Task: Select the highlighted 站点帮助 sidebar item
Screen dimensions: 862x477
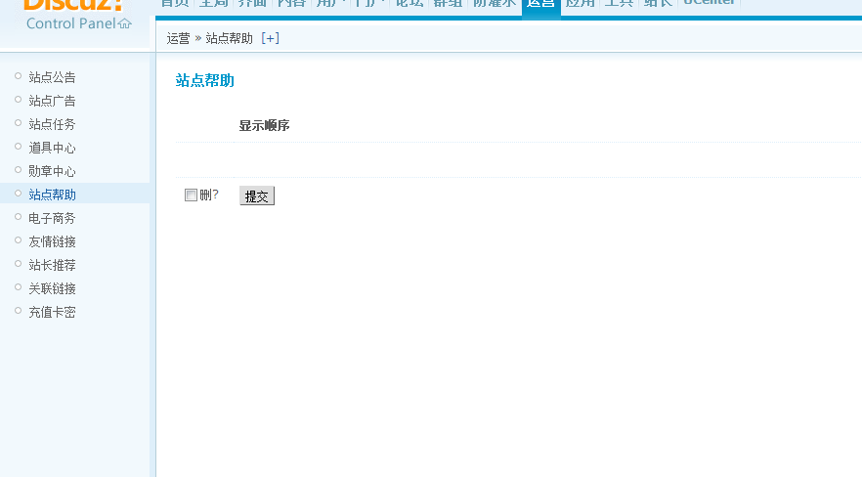Action: click(52, 195)
